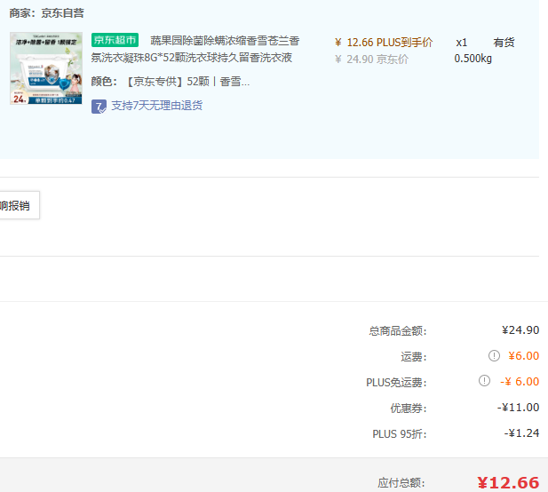Select the ¥24.90 京东价 price text
Viewport: 548px width, 492px height.
(x=371, y=60)
